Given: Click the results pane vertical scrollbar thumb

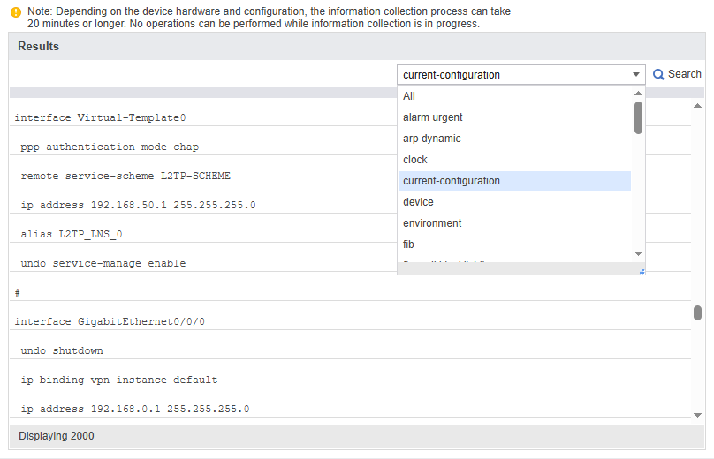Looking at the screenshot, I should coord(697,312).
